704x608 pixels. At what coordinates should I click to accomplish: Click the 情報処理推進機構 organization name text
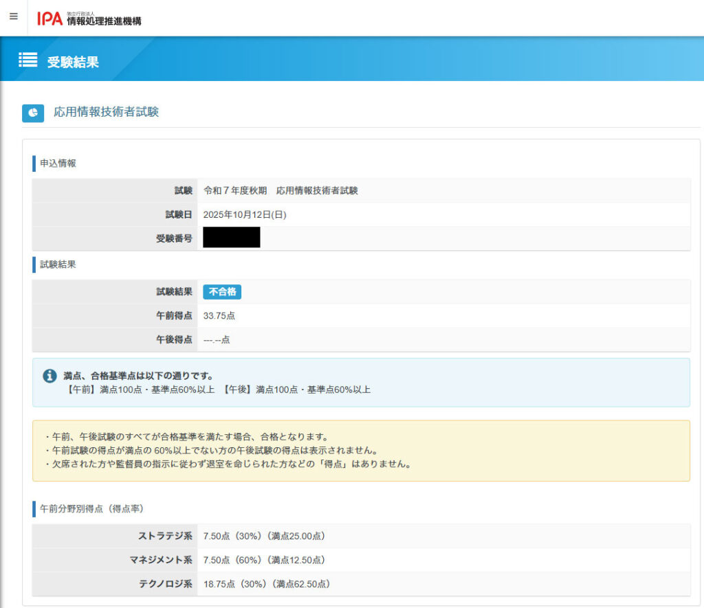(x=104, y=21)
